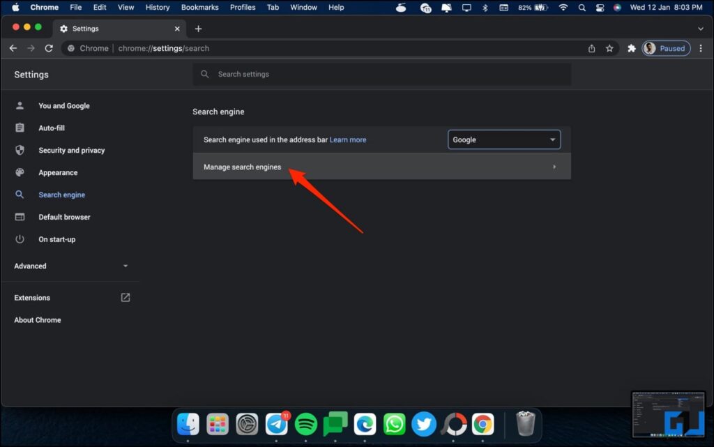
Task: Click the Bluetooth icon in menu bar
Action: [x=485, y=7]
